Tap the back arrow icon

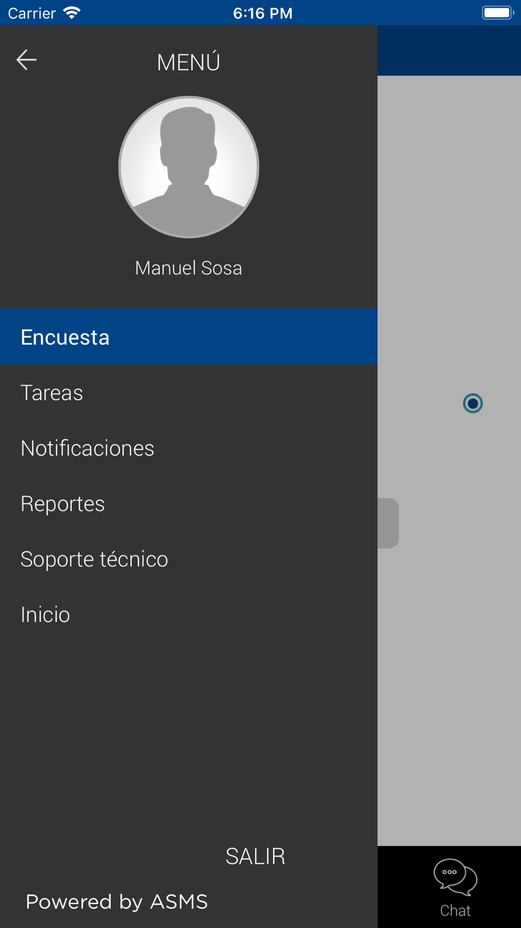(27, 60)
